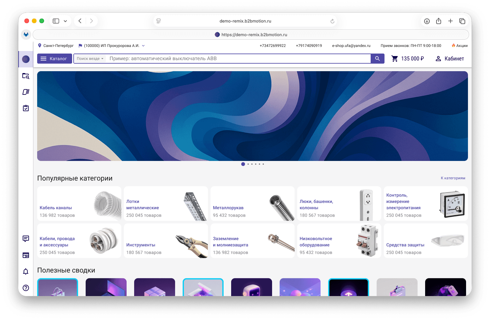Open the Кабель каналы category card
Image resolution: width=490 pixels, height=320 pixels.
[x=79, y=203]
